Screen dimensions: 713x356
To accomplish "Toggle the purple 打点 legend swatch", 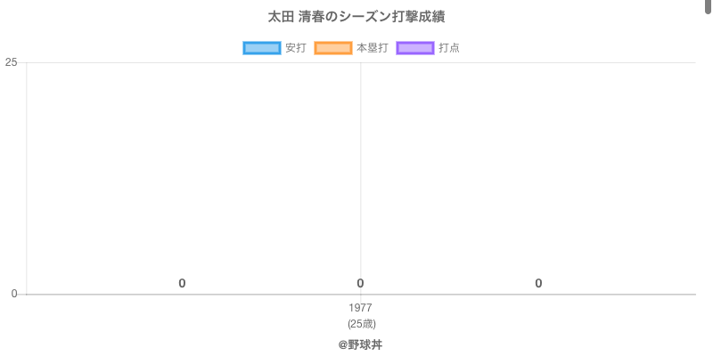I will [x=415, y=48].
